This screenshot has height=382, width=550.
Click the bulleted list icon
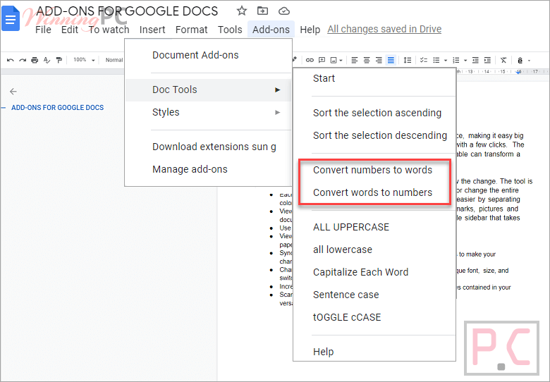coord(436,61)
